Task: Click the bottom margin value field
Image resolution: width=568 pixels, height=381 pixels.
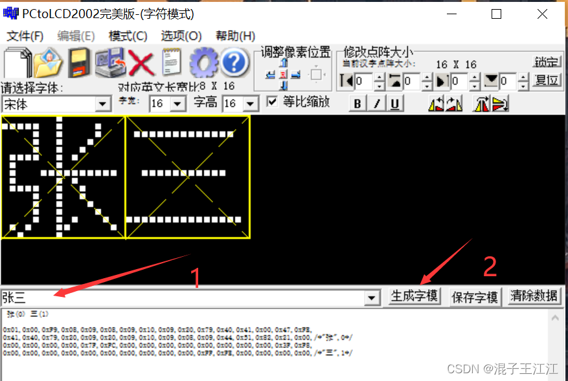Action: [508, 81]
